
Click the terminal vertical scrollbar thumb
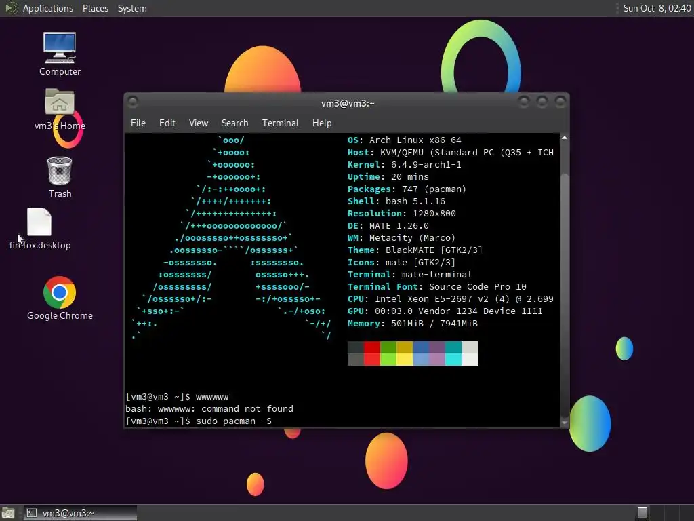point(565,294)
